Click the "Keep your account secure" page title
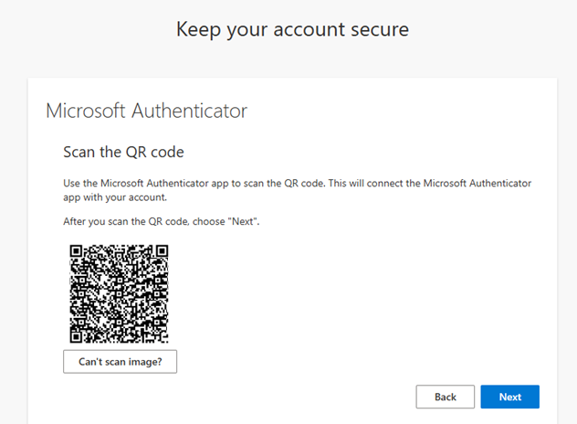The width and height of the screenshot is (577, 424). point(292,29)
